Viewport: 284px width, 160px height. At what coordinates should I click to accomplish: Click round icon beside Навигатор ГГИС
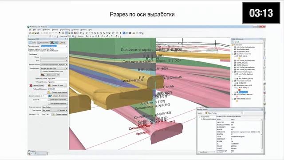point(73,36)
